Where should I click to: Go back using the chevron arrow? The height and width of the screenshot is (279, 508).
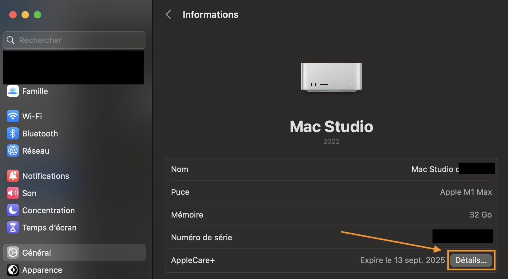pyautogui.click(x=168, y=14)
